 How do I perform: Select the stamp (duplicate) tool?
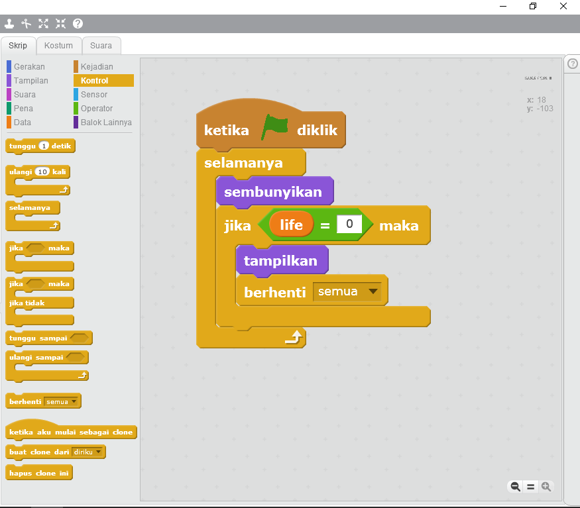tap(9, 24)
